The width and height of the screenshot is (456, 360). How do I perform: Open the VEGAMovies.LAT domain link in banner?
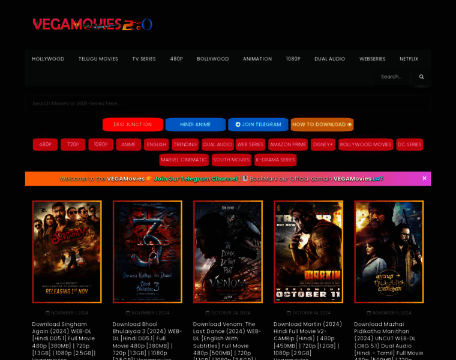[x=358, y=179]
